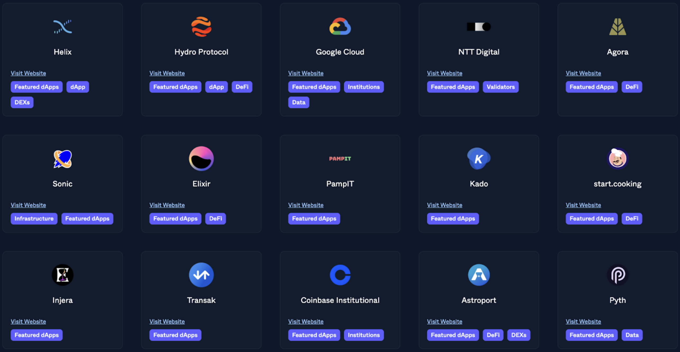The height and width of the screenshot is (352, 680).
Task: Open Visit Website link for Elixir
Action: (167, 205)
